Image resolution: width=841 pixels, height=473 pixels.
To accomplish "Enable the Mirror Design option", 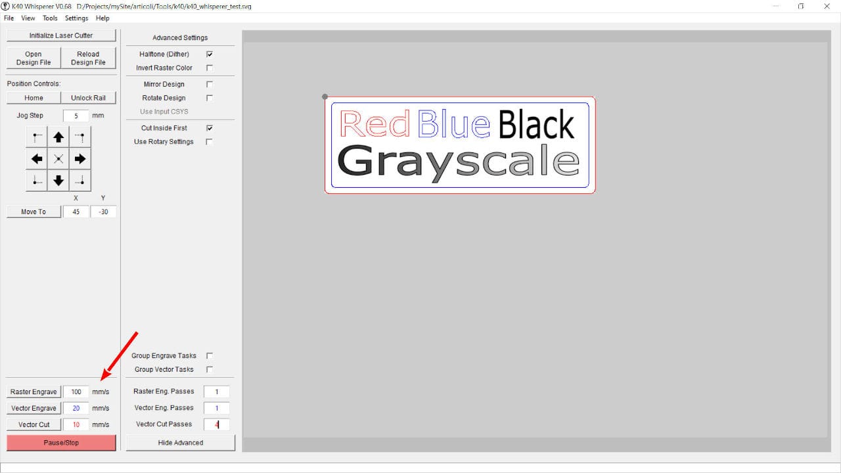I will click(x=209, y=84).
